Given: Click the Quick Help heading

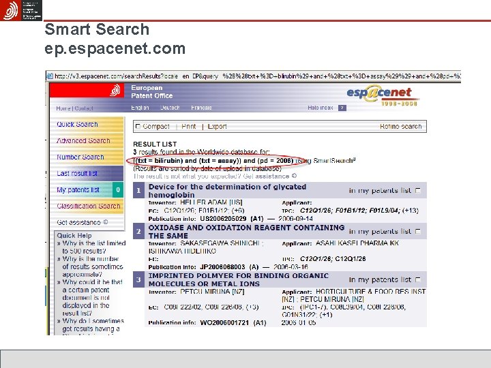Looking at the screenshot, I should click(74, 236).
